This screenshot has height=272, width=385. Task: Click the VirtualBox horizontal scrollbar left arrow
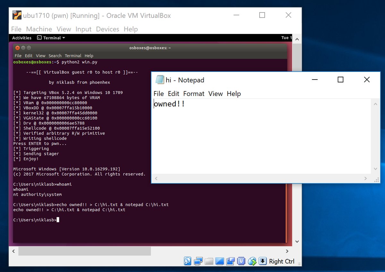coord(14,251)
